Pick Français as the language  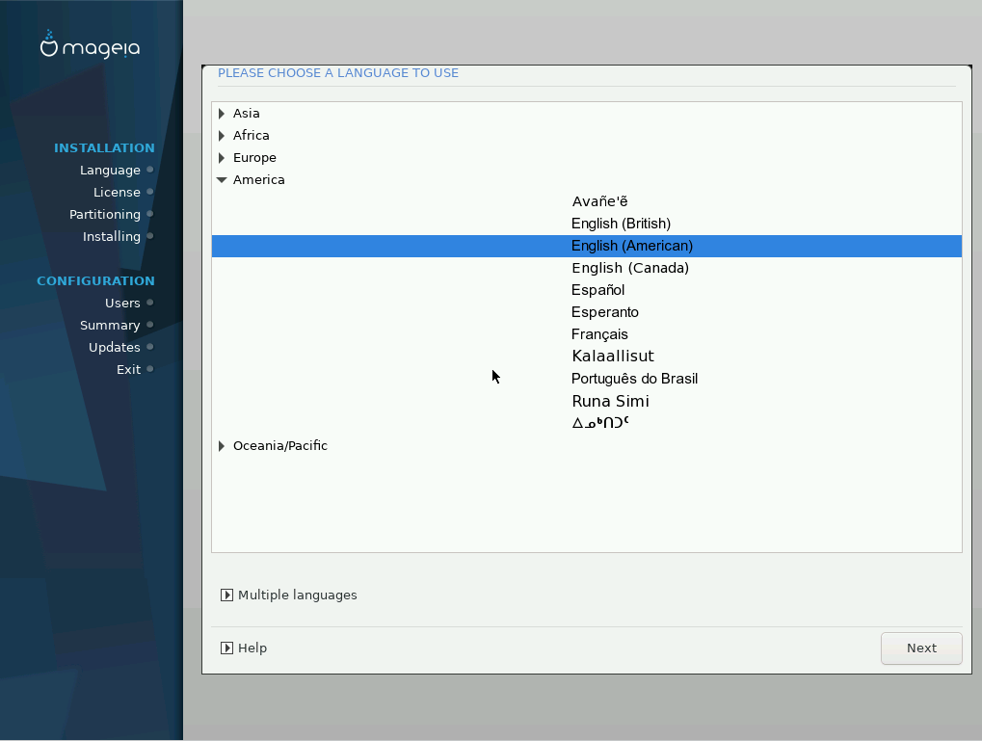click(599, 334)
